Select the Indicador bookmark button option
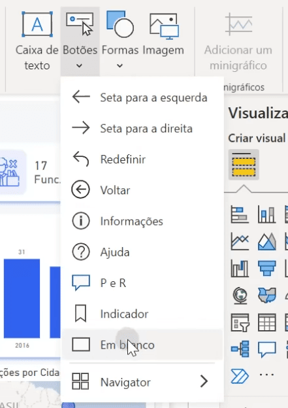Image resolution: width=288 pixels, height=408 pixels. pyautogui.click(x=142, y=314)
